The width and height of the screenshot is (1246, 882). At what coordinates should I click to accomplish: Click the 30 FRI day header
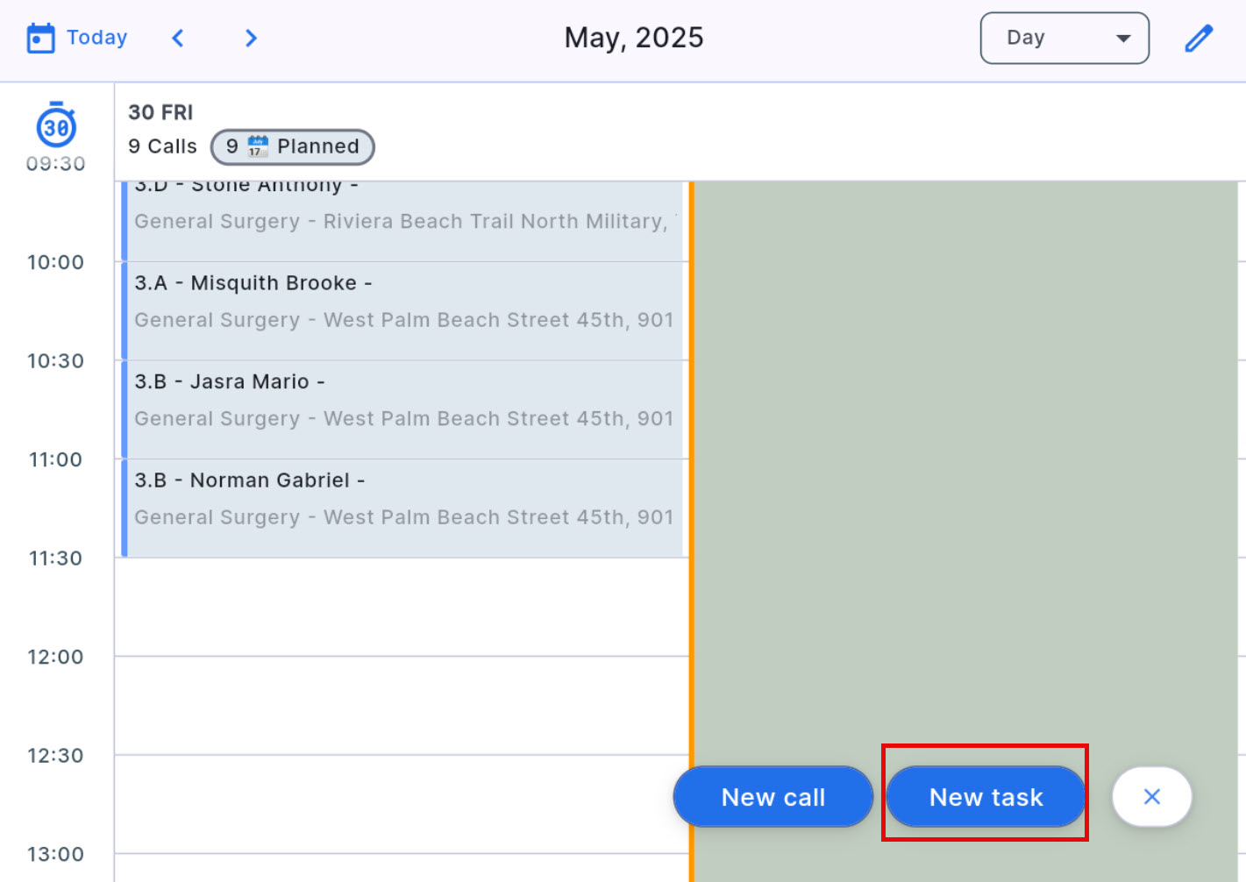[160, 112]
